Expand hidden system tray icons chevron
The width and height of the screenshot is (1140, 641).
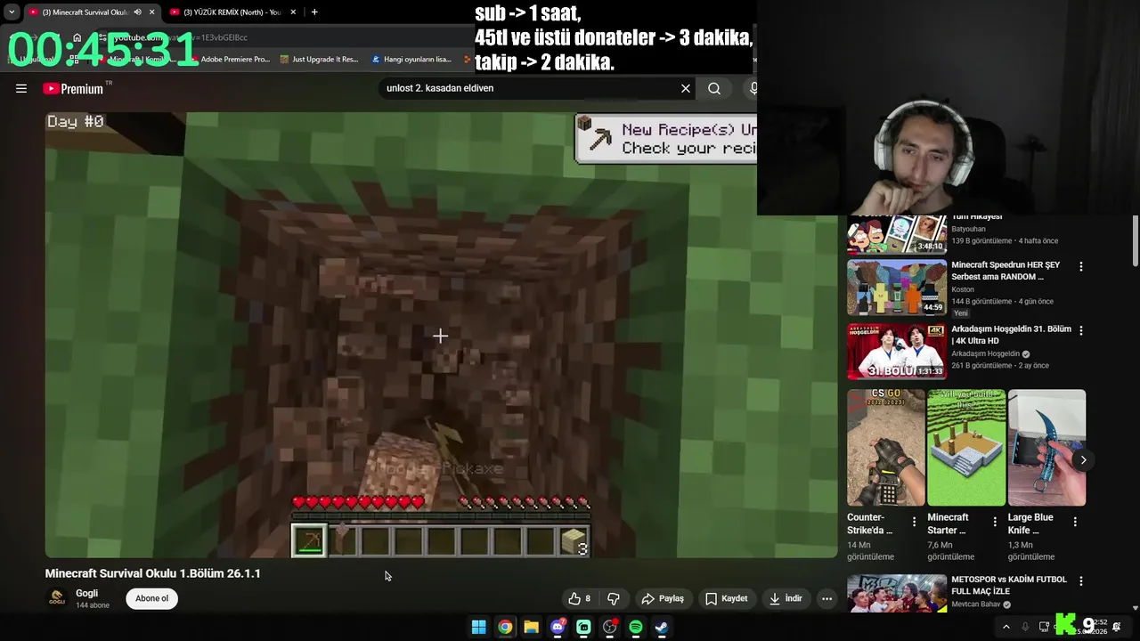(1006, 627)
